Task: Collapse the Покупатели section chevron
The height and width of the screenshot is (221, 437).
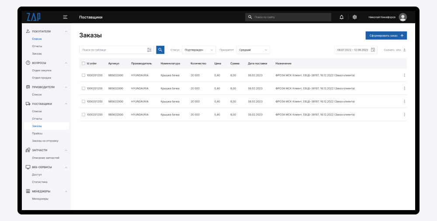Action: click(x=66, y=31)
